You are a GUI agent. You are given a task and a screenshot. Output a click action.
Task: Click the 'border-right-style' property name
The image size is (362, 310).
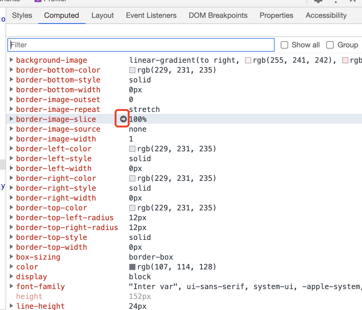[56, 188]
